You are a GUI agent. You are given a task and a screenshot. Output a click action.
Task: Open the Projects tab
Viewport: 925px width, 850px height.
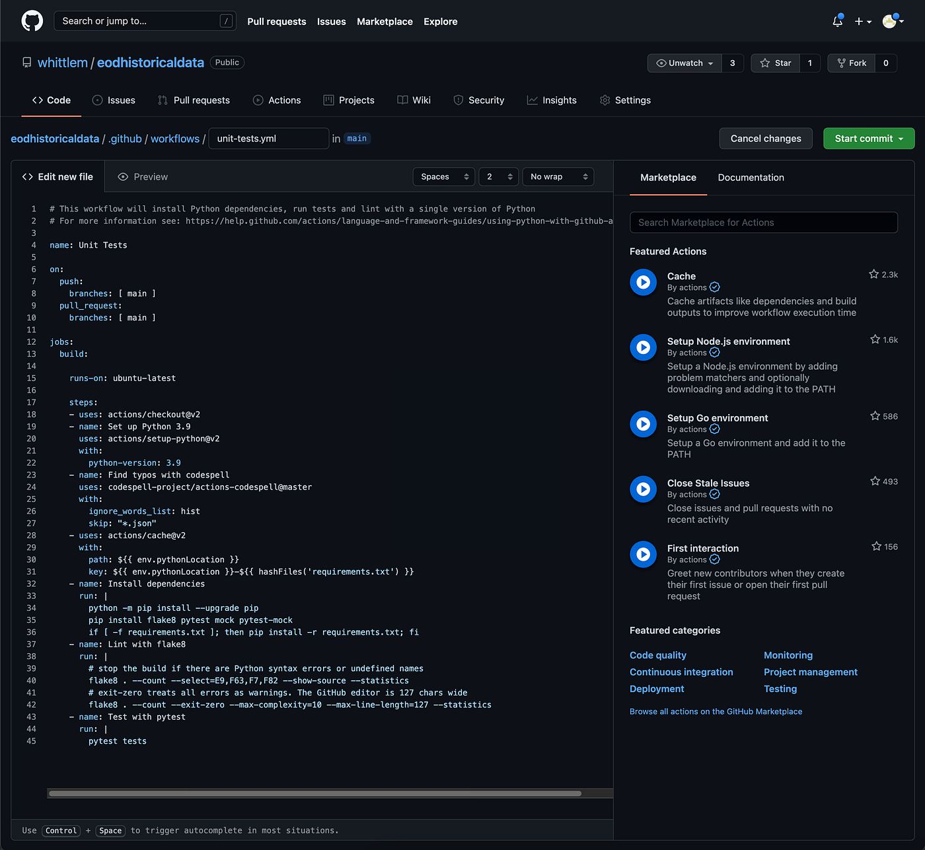coord(349,100)
